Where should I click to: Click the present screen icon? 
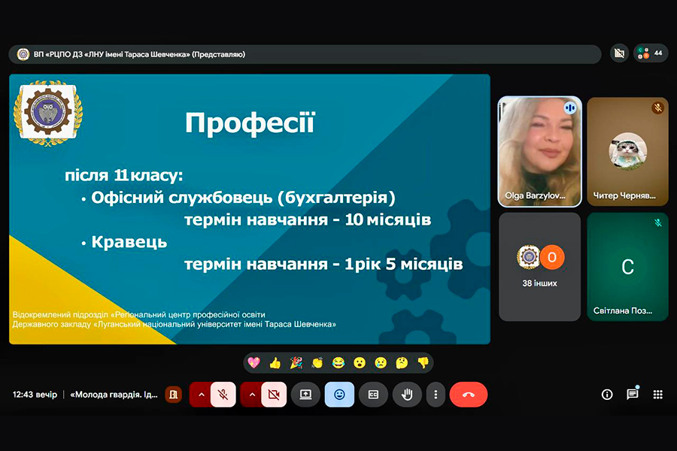point(305,395)
